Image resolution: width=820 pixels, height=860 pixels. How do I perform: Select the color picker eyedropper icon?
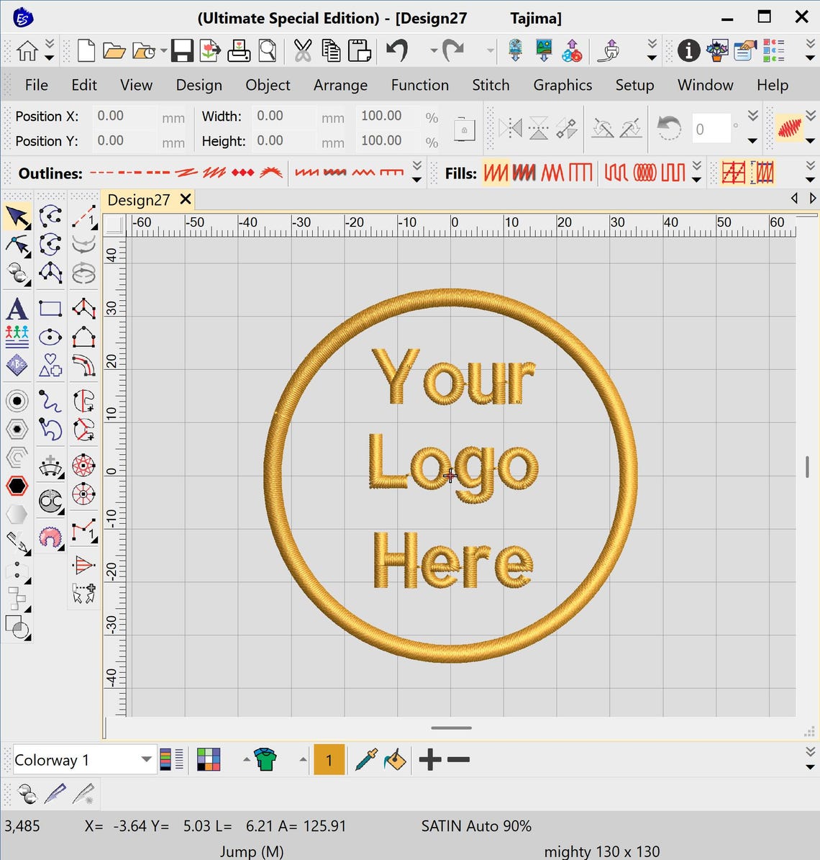click(366, 760)
